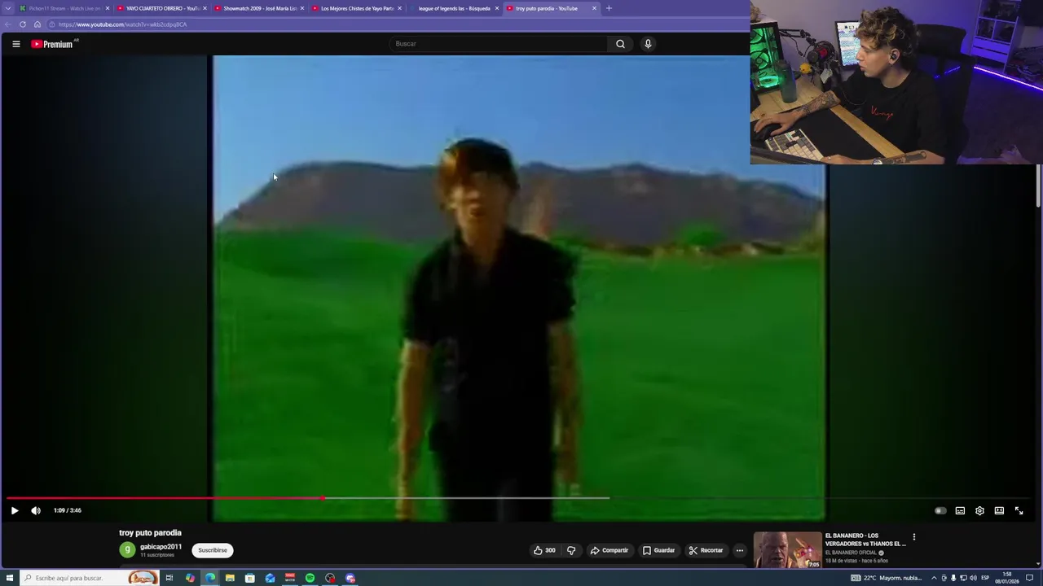Launch Copilot from the taskbar
This screenshot has width=1043, height=586.
(190, 578)
